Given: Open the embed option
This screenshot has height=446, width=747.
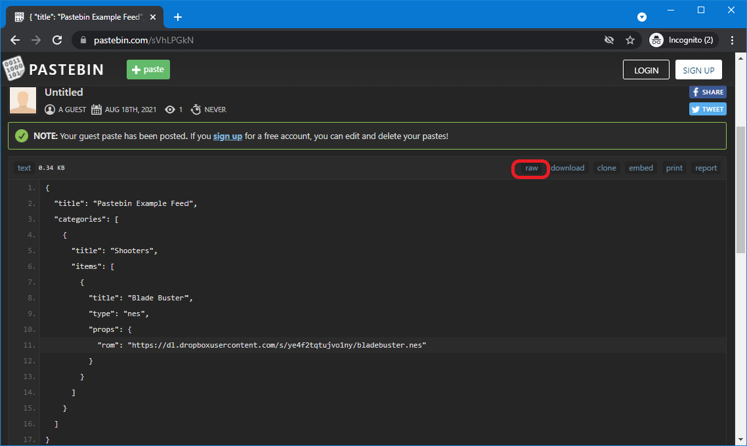Looking at the screenshot, I should [641, 168].
